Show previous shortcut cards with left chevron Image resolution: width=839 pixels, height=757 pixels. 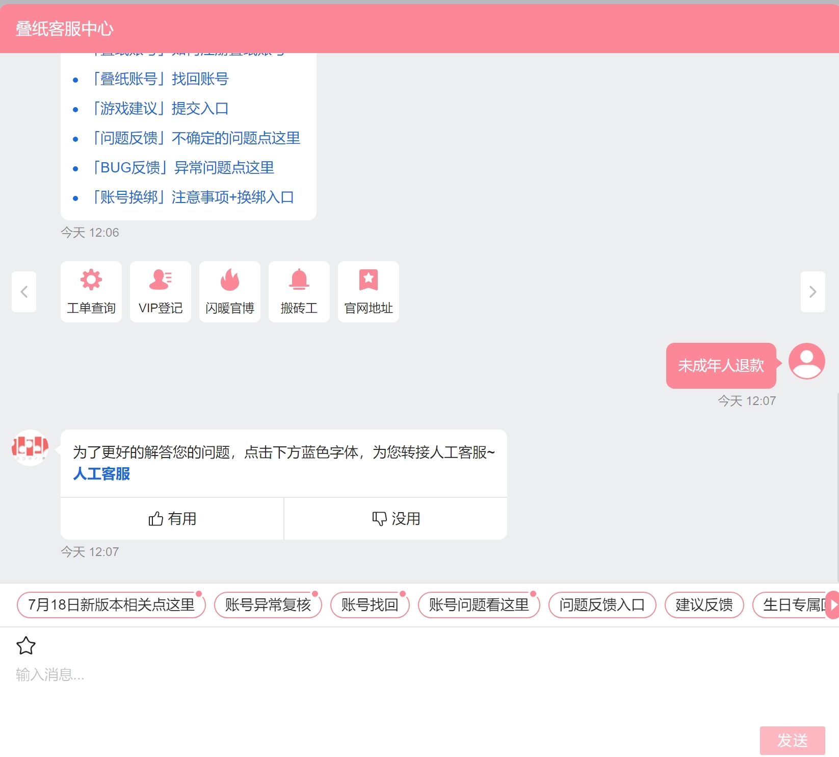point(24,292)
